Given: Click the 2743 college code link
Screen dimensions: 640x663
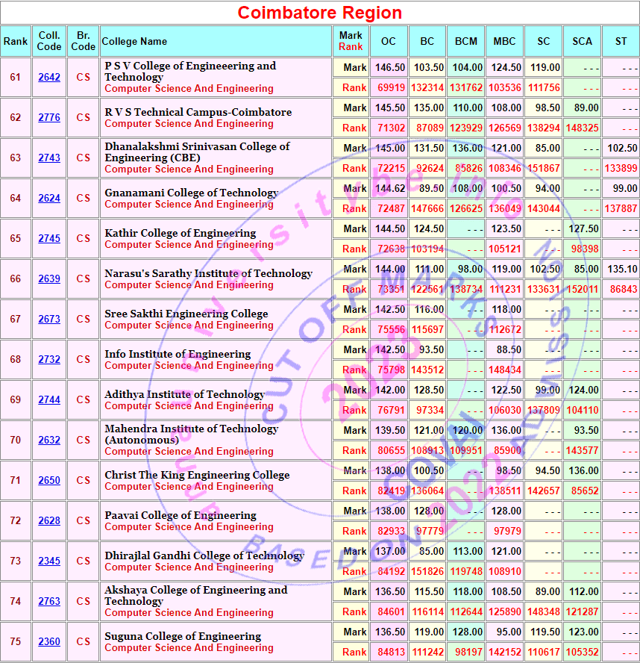Looking at the screenshot, I should click(x=49, y=158).
